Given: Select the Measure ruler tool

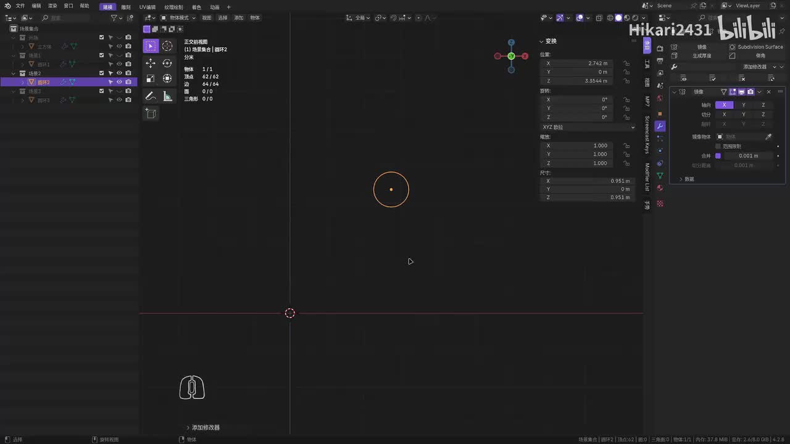Looking at the screenshot, I should point(167,96).
